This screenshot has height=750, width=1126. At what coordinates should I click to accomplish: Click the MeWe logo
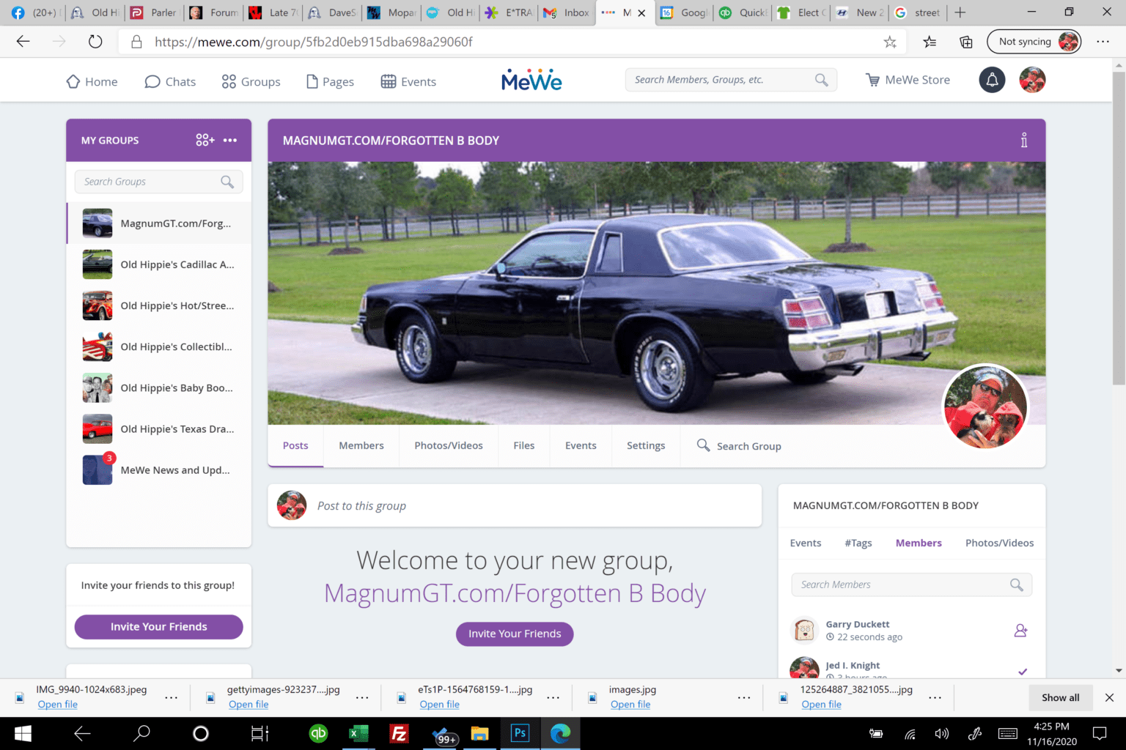[531, 81]
